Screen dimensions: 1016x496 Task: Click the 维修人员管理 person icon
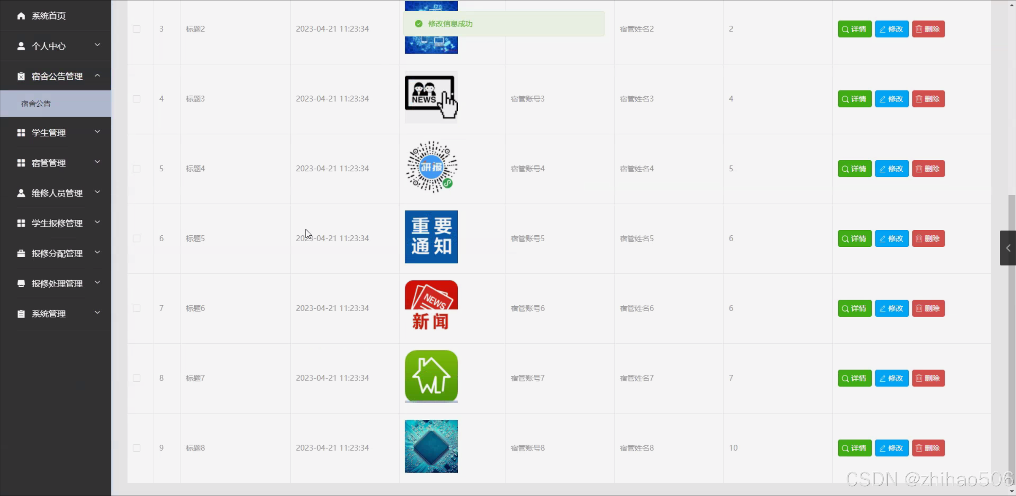(21, 193)
